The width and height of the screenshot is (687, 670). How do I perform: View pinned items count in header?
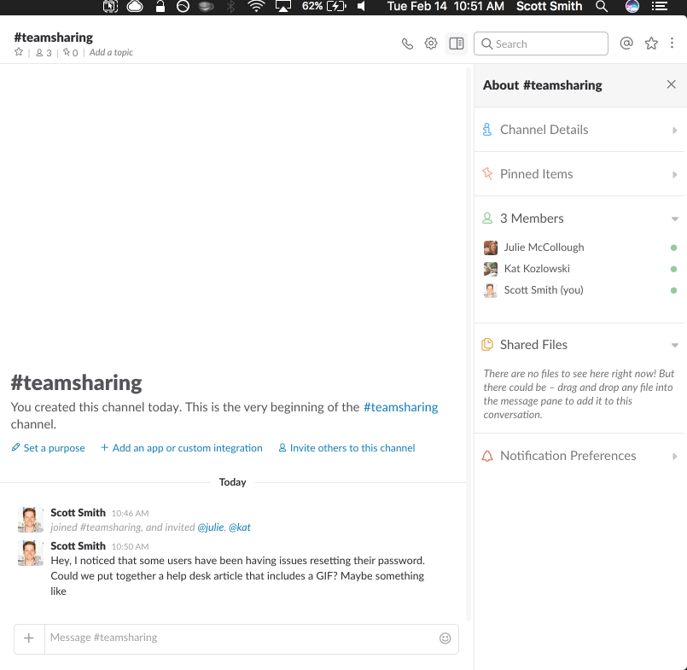click(x=70, y=53)
